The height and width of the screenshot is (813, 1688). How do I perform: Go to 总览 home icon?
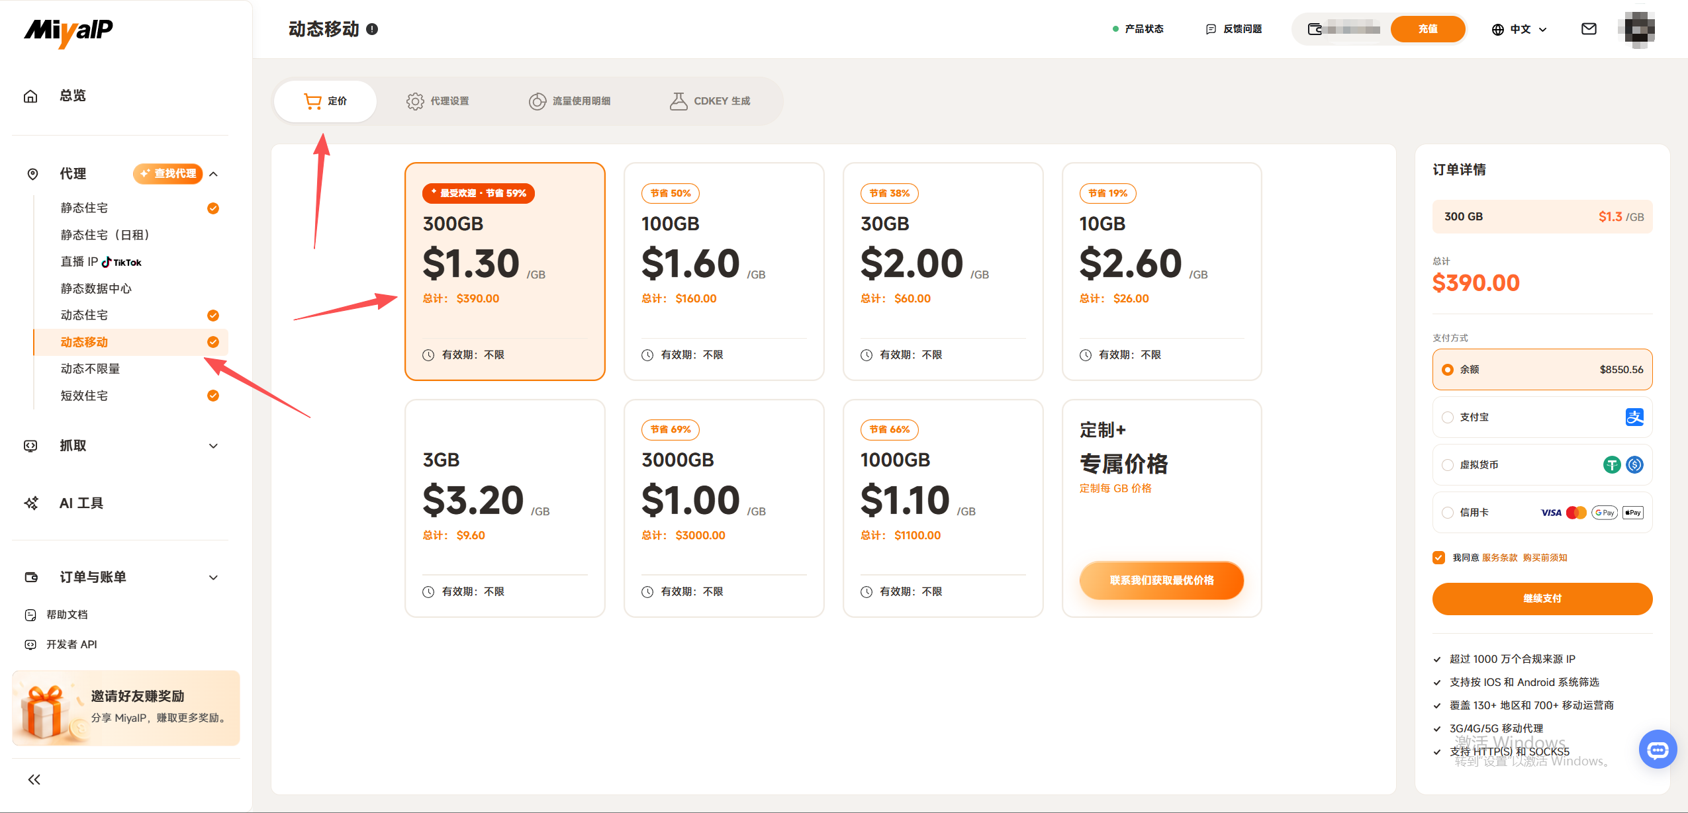(x=30, y=96)
